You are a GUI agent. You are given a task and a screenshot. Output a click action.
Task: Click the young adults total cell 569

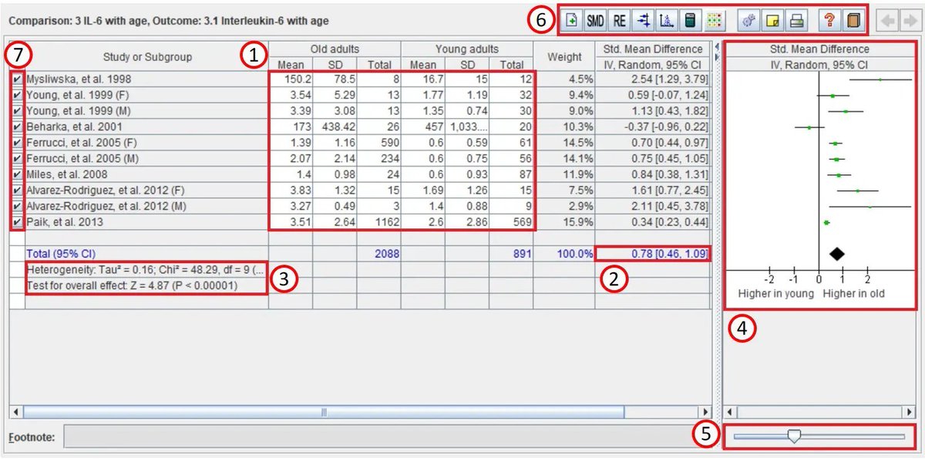(x=511, y=223)
